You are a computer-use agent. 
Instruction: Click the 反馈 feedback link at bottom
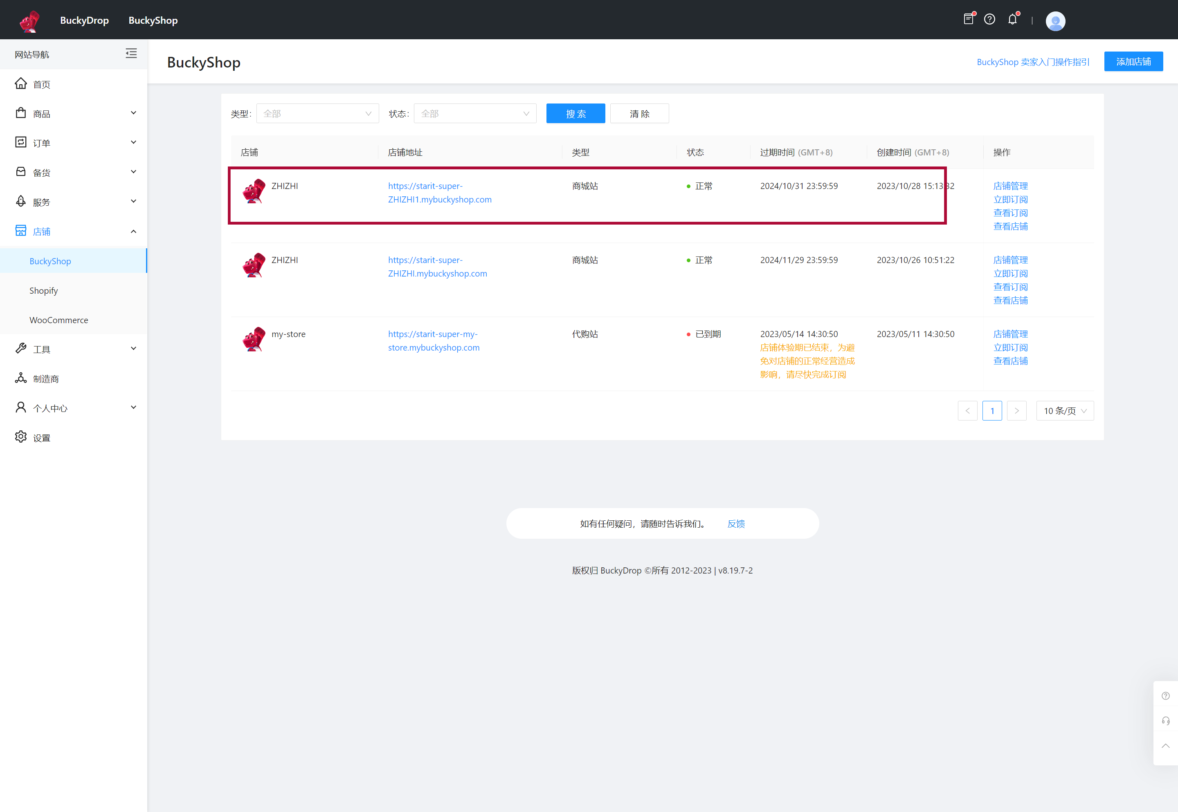point(736,524)
